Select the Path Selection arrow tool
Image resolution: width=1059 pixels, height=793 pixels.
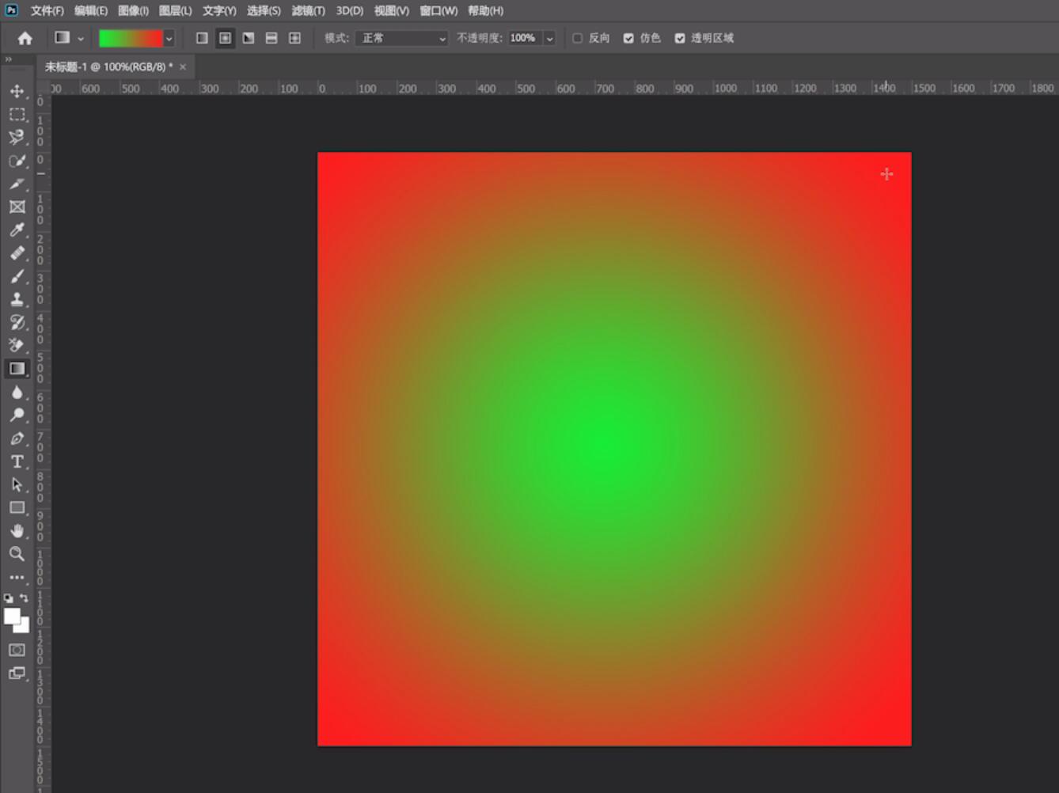(17, 484)
